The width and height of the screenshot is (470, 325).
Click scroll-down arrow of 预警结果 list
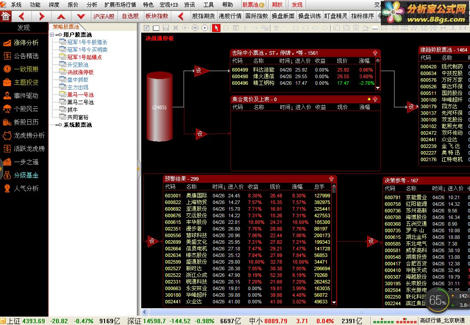pyautogui.click(x=334, y=302)
